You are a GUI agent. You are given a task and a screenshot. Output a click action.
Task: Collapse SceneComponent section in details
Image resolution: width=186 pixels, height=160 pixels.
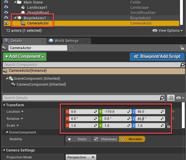pyautogui.click(x=7, y=132)
